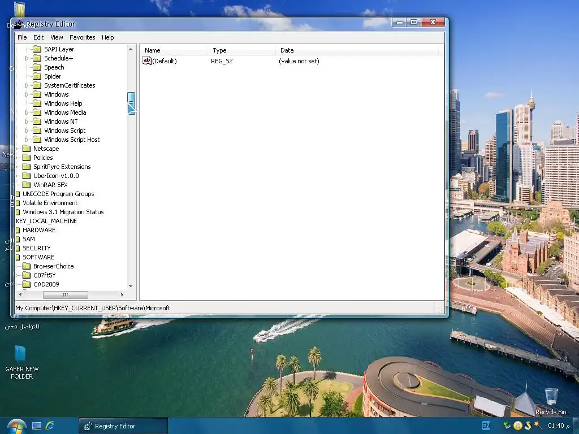Select the HARDWARE key
Image resolution: width=579 pixels, height=434 pixels.
pyautogui.click(x=39, y=230)
